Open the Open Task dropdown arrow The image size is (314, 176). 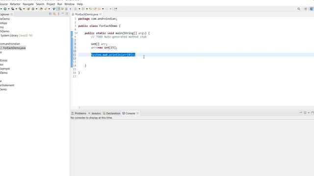click(49, 9)
